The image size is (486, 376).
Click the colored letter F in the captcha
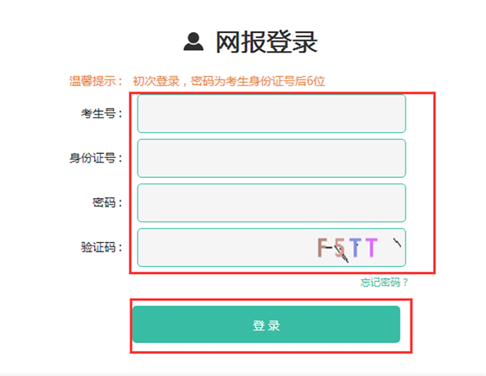click(321, 247)
